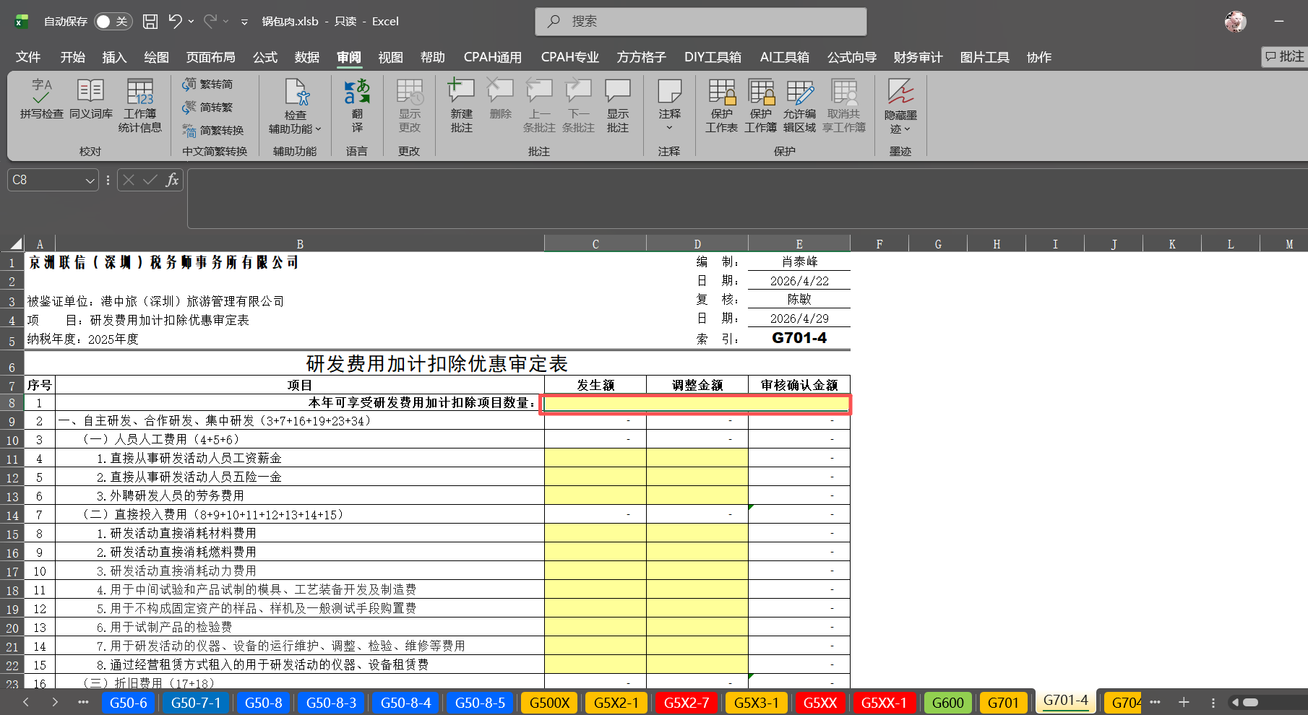1308x715 pixels.
Task: Select column C header
Action: click(595, 244)
